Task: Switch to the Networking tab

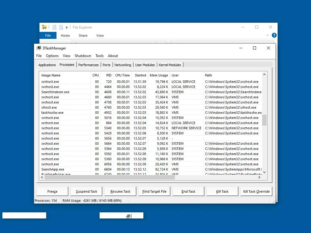Action: [x=123, y=65]
